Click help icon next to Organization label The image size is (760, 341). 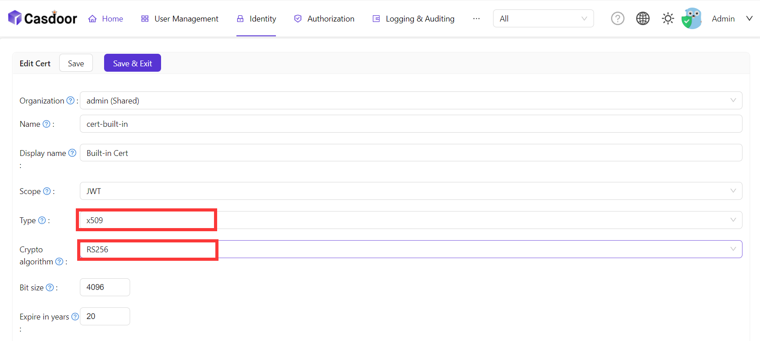point(70,101)
